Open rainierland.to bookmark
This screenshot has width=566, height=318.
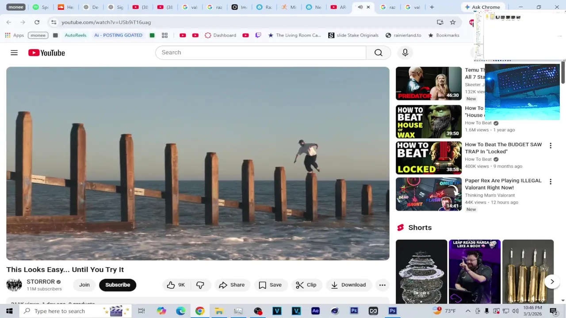pos(403,35)
